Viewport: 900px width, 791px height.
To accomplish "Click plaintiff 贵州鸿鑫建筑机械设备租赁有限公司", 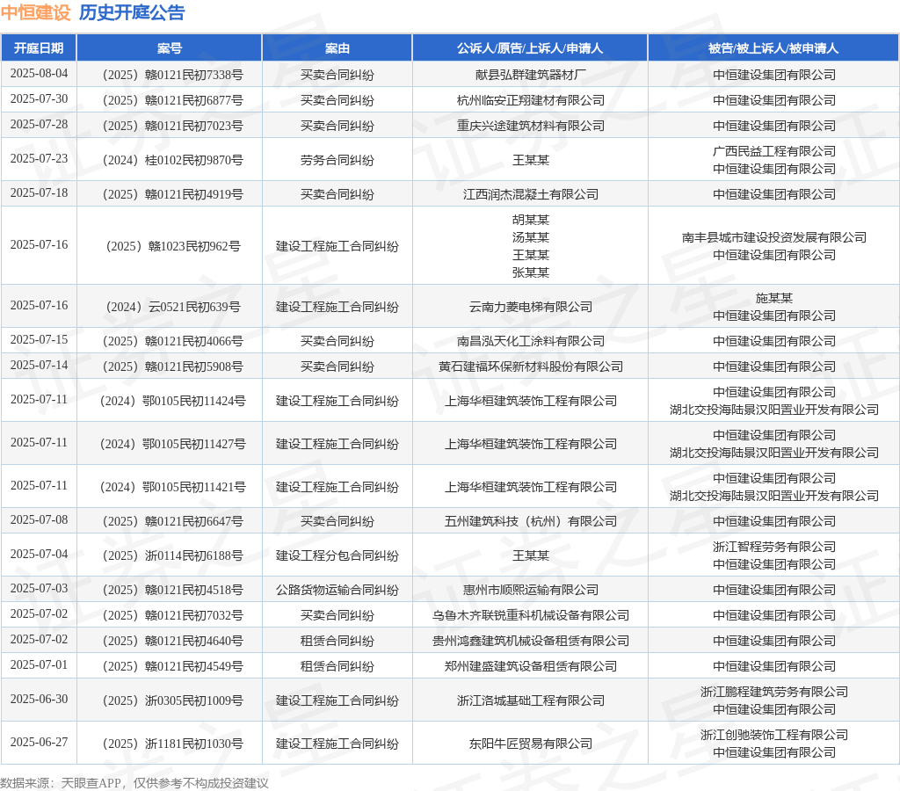I will [x=530, y=642].
